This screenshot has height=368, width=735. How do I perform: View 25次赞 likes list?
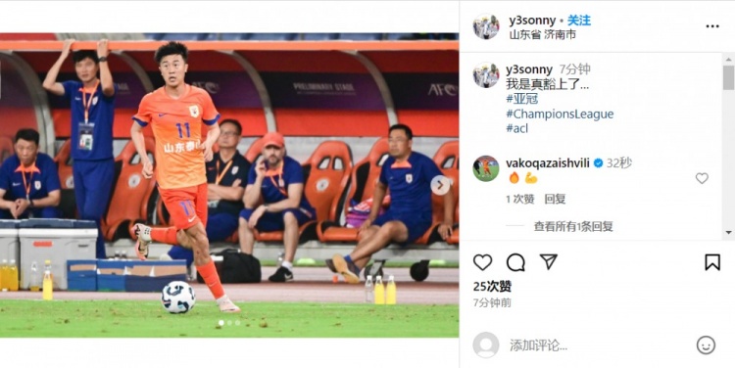click(x=492, y=286)
